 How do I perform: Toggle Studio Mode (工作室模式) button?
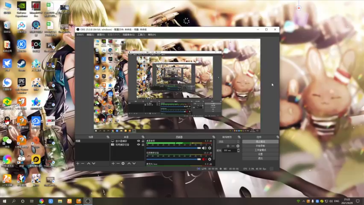coord(260,150)
